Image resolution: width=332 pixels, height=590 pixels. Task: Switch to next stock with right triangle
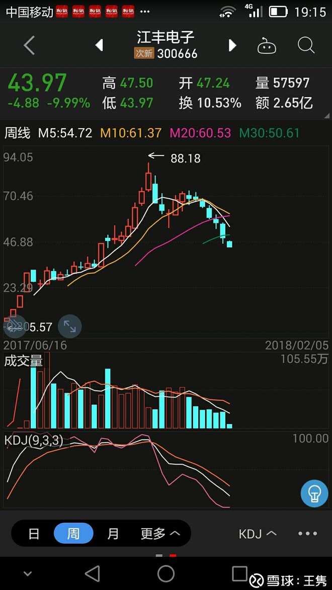pyautogui.click(x=232, y=46)
